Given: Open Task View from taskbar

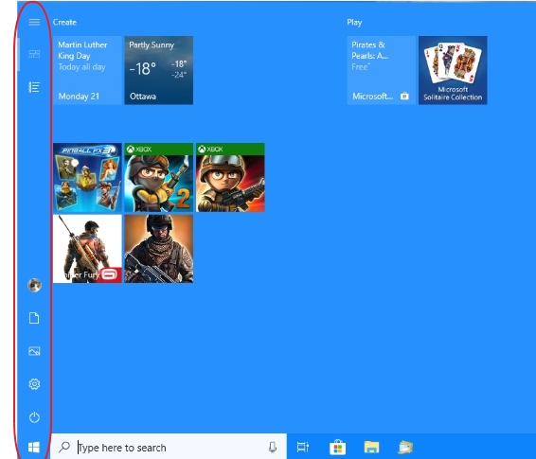Looking at the screenshot, I should 303,447.
